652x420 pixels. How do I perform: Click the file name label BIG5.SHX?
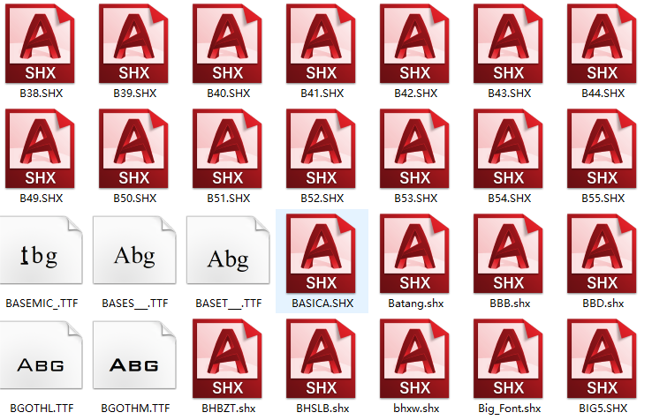[603, 409]
